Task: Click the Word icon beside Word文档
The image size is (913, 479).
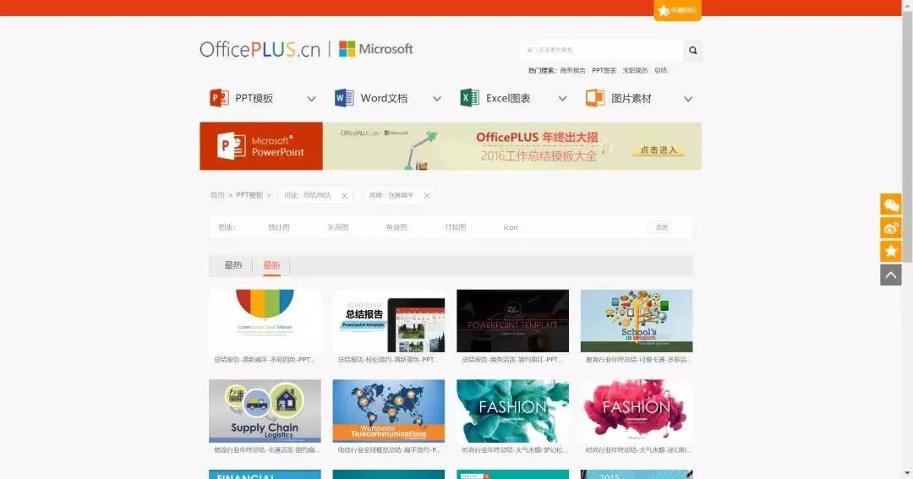Action: coord(344,98)
